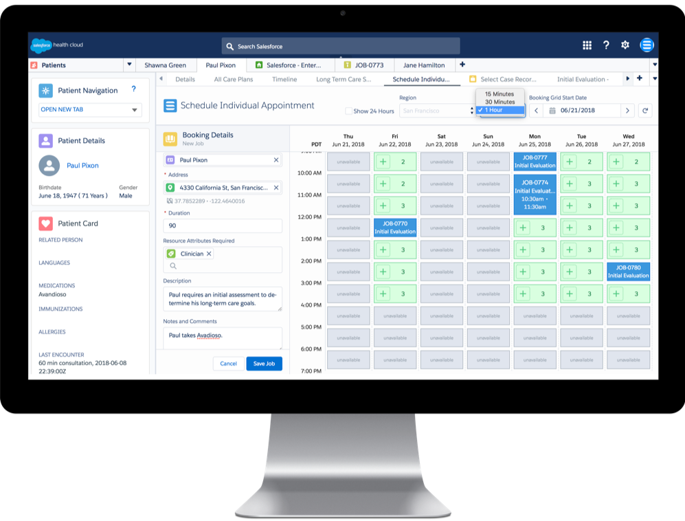Open the Select Case Recor... subtab
685x521 pixels.
coord(503,79)
